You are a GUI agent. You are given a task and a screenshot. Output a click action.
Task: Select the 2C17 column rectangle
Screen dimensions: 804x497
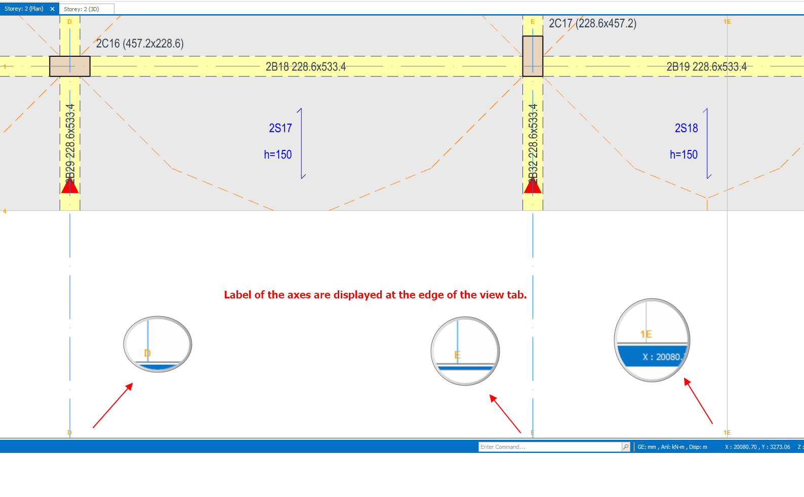click(533, 56)
